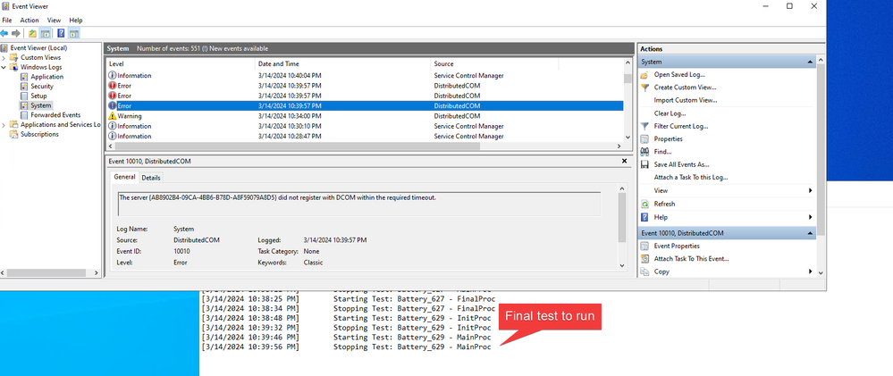Click the Find binoculars icon
The height and width of the screenshot is (376, 893).
(644, 152)
